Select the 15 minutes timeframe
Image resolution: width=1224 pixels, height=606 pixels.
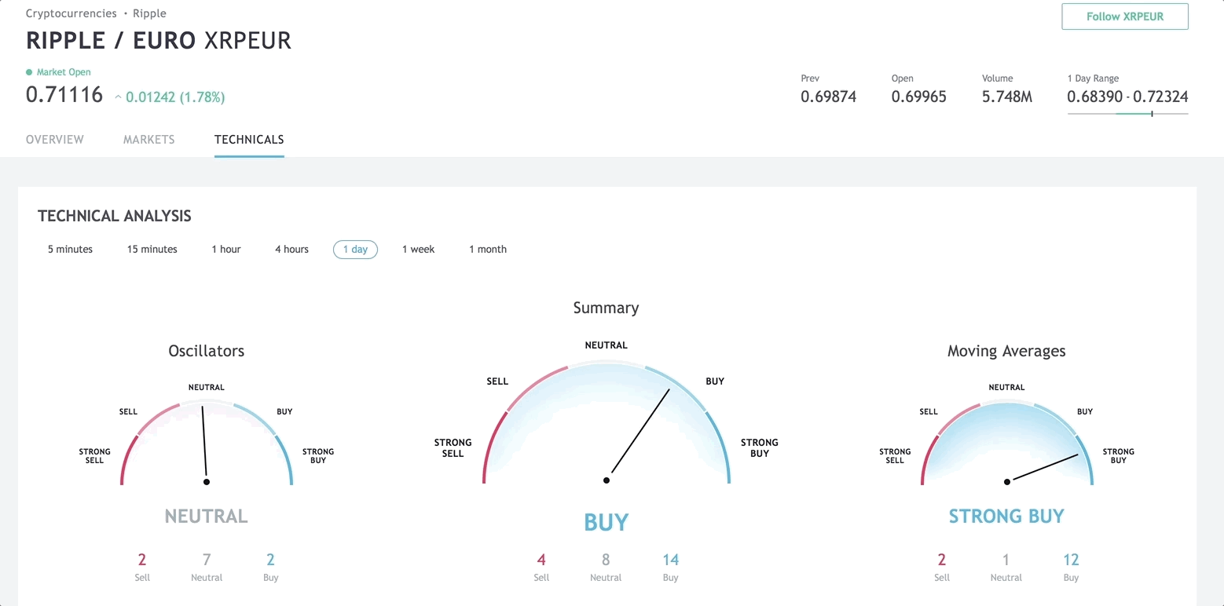(x=152, y=250)
